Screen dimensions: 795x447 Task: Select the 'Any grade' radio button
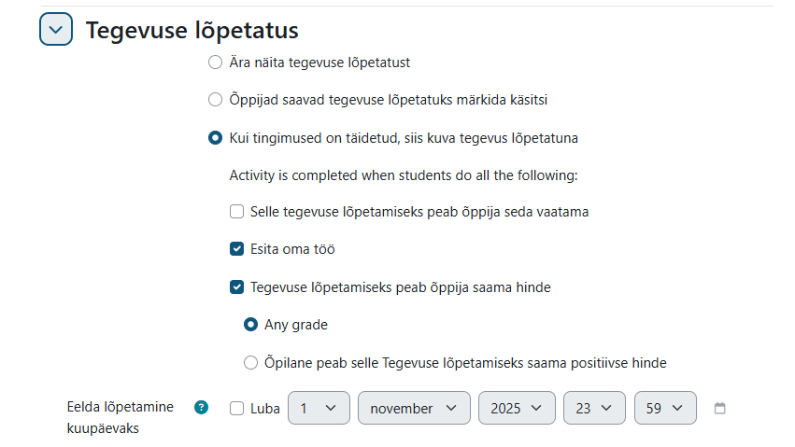click(250, 325)
